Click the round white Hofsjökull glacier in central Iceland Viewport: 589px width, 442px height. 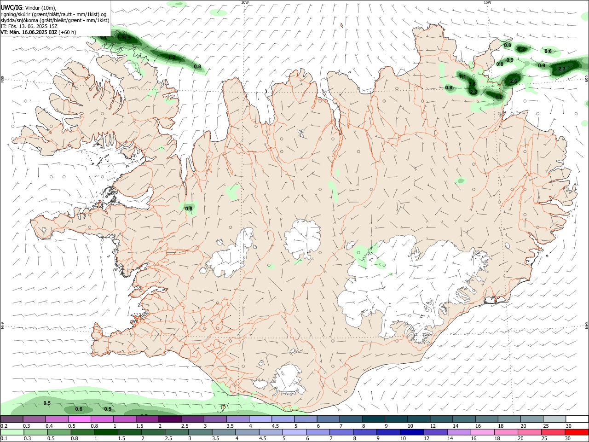point(302,238)
